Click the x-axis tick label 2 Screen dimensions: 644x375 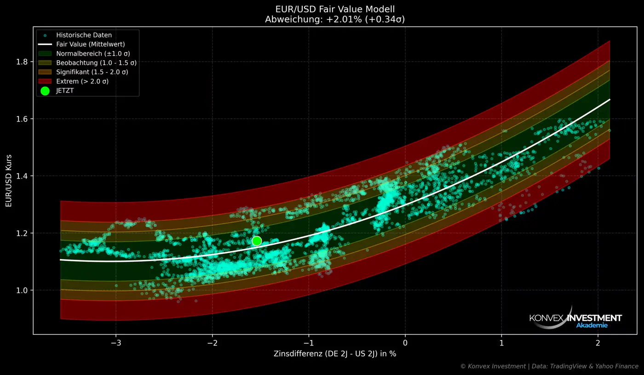click(x=598, y=343)
